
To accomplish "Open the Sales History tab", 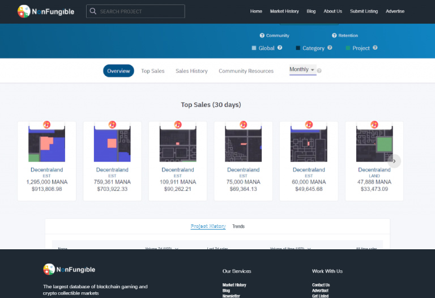I will click(x=191, y=71).
